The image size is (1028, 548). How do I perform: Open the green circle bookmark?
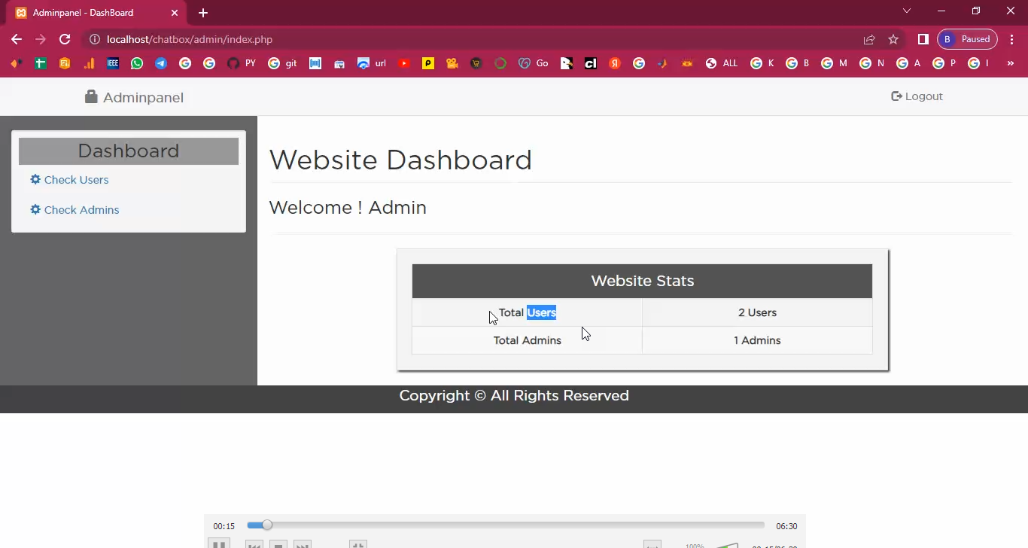[x=500, y=64]
